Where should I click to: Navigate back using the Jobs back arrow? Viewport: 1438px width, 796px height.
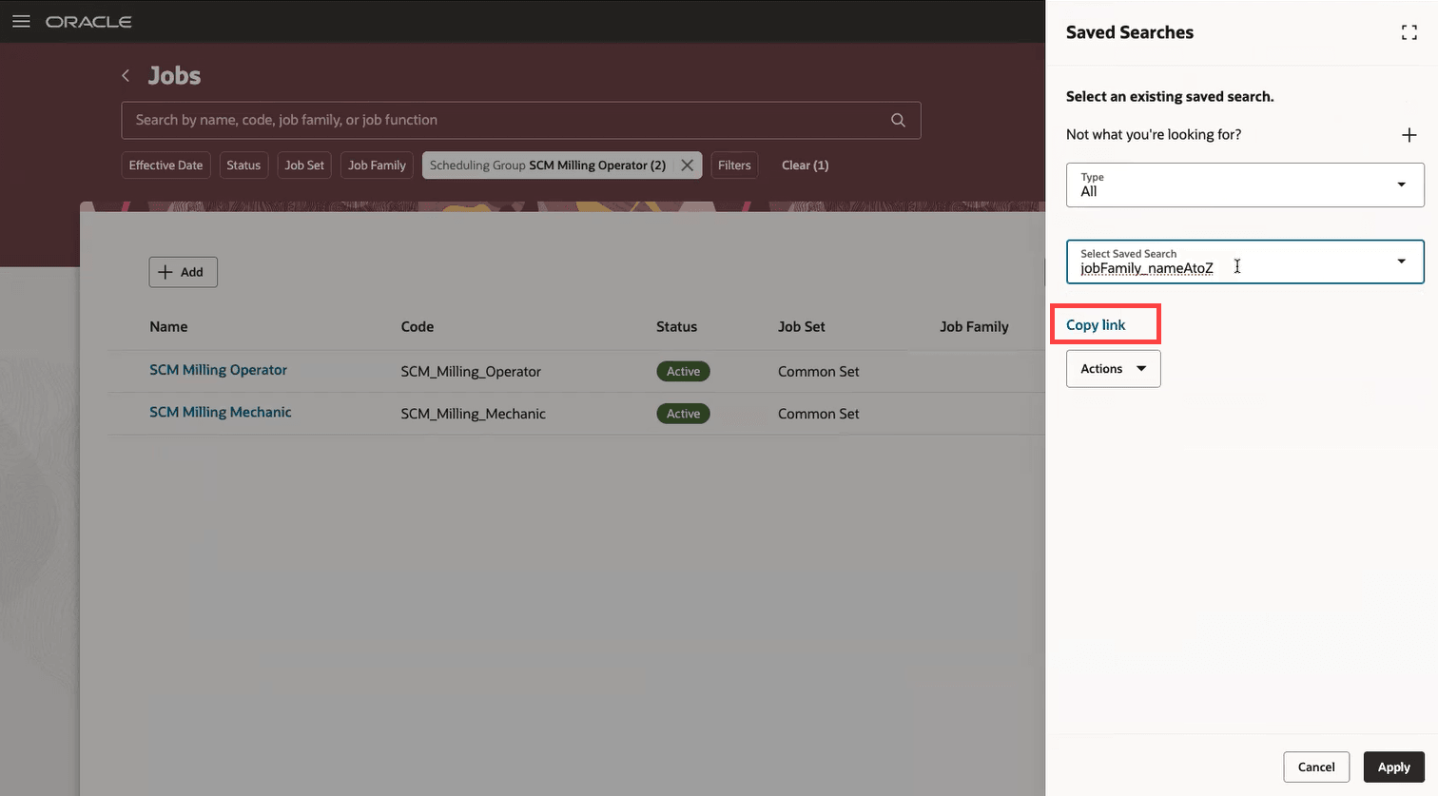click(x=125, y=75)
